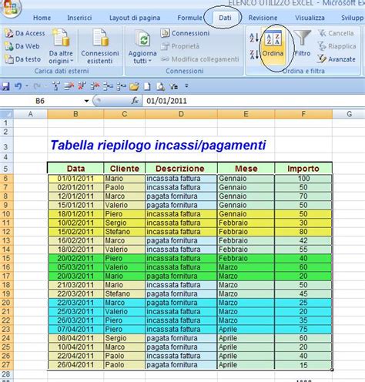Select row 10 header

(6, 214)
